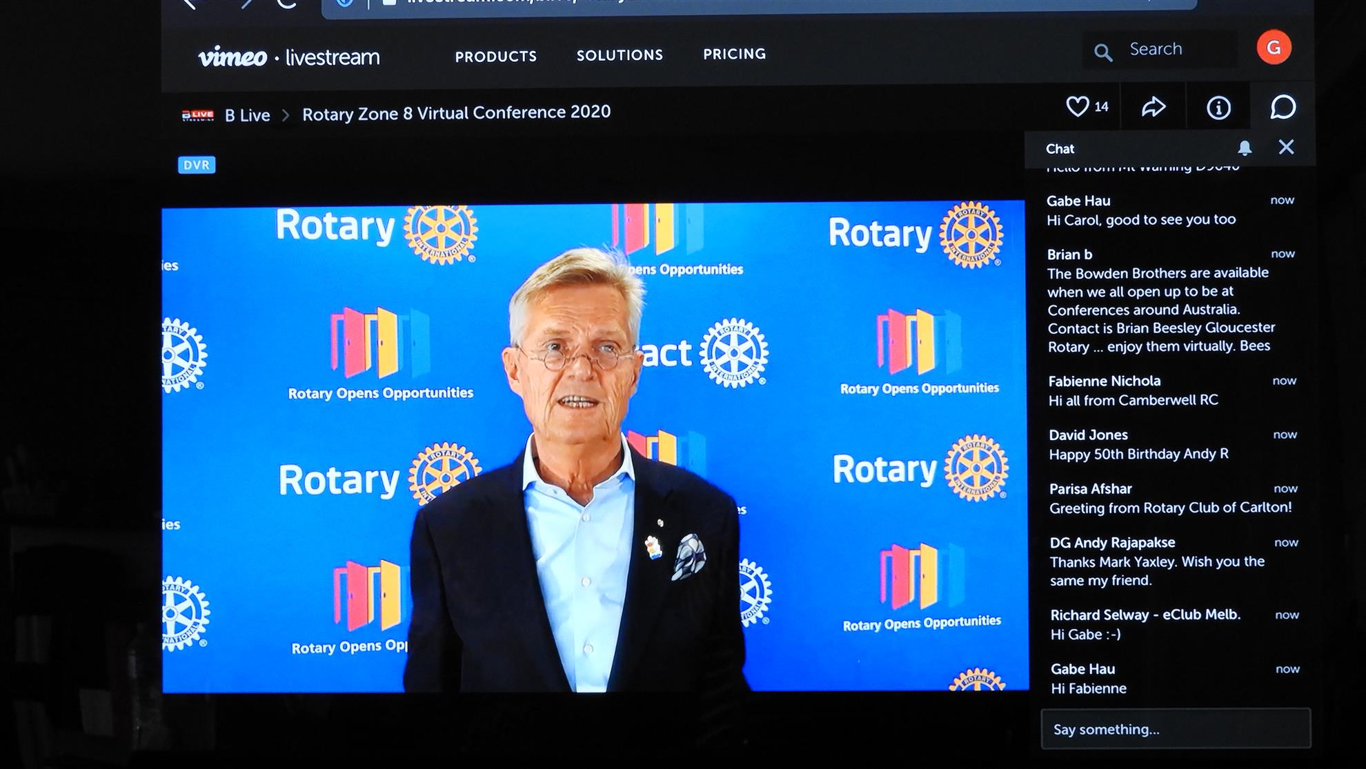Click the B Live channel logo
This screenshot has width=1366, height=769.
coord(198,115)
